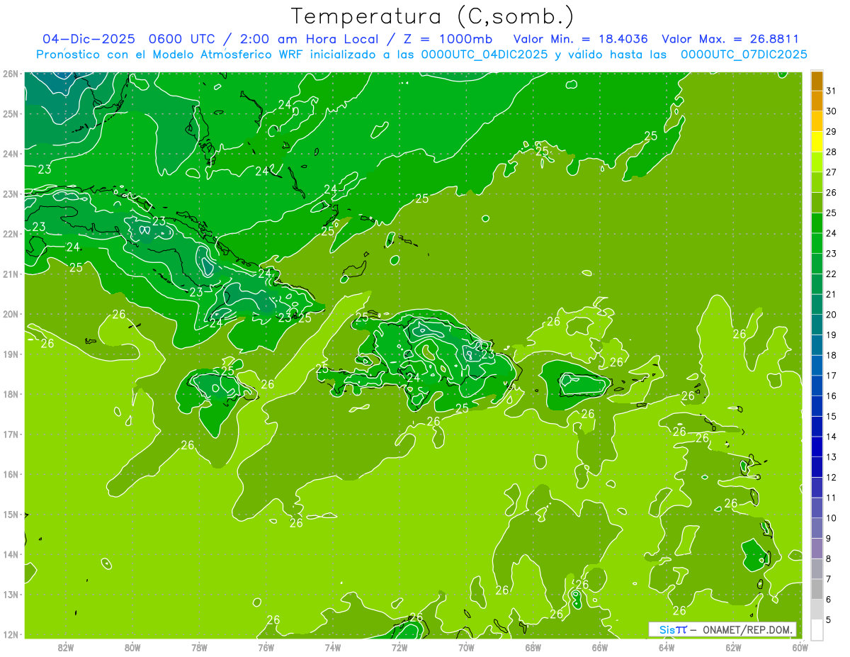Click the orange-brown swatch above legend value 31
This screenshot has height=657, width=850.
click(817, 82)
